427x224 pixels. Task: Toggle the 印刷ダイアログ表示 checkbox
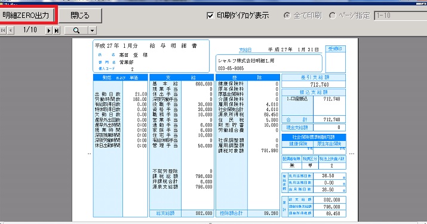point(210,16)
